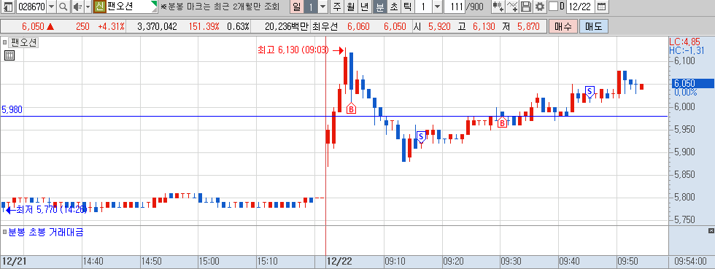This screenshot has height=269, width=715.
Task: Click the chart layout icon beside stock code
Action: point(8,7)
